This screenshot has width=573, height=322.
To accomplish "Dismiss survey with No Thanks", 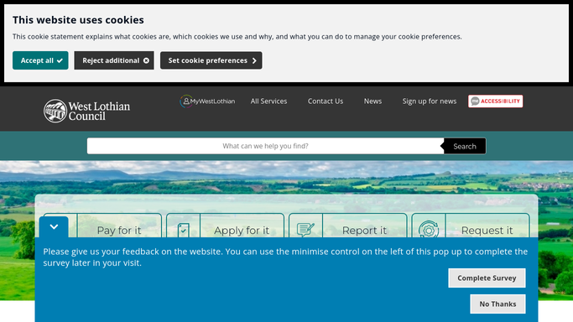I will pos(497,304).
